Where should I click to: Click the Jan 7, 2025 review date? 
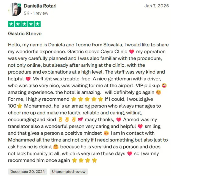[x=157, y=6]
